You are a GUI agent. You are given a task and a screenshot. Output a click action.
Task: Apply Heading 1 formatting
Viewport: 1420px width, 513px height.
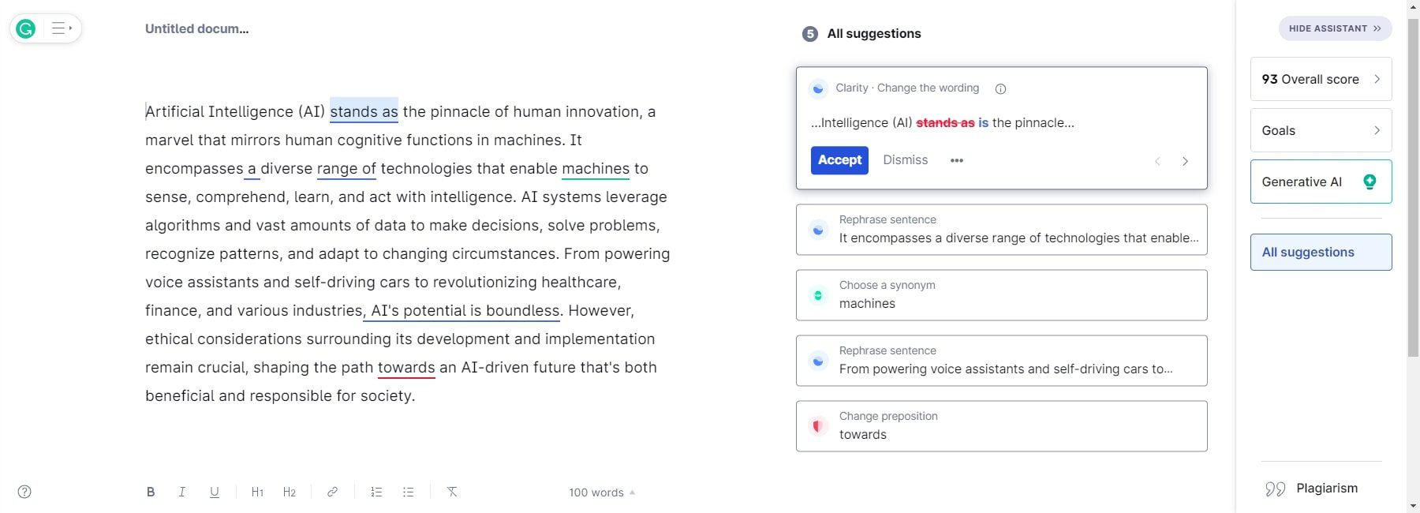tap(257, 492)
